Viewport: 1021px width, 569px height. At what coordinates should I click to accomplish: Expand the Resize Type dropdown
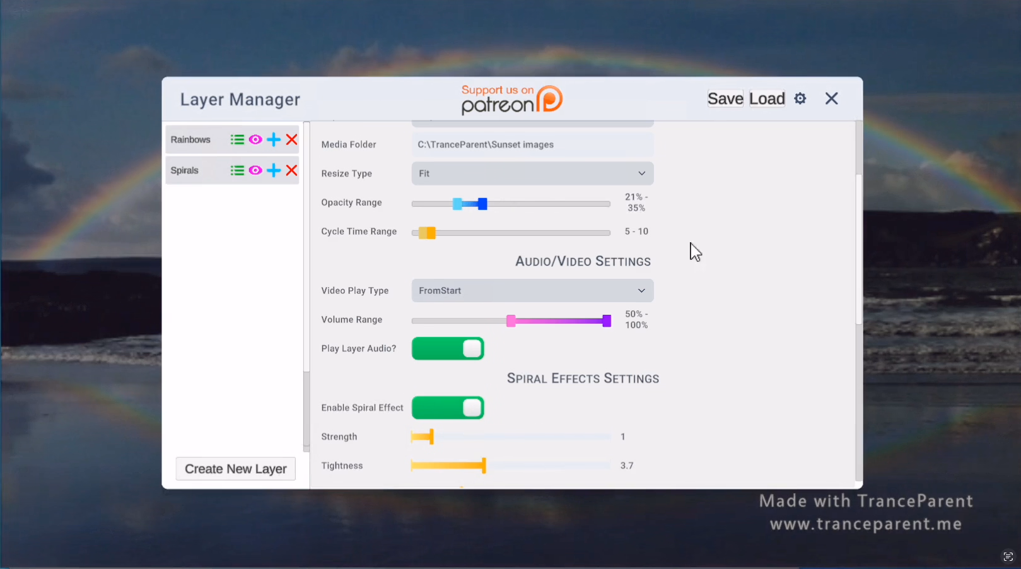tap(532, 173)
